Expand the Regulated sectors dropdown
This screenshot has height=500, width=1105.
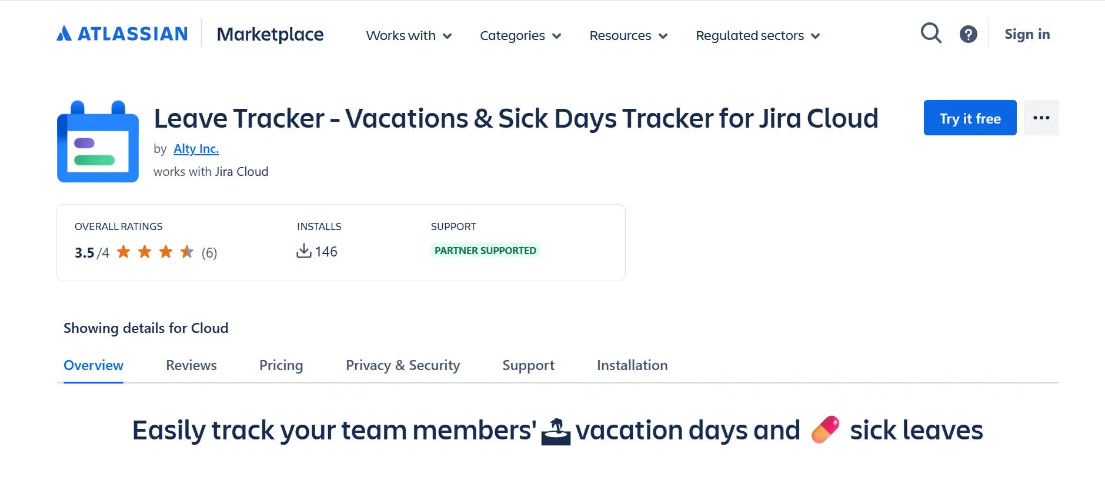point(757,36)
